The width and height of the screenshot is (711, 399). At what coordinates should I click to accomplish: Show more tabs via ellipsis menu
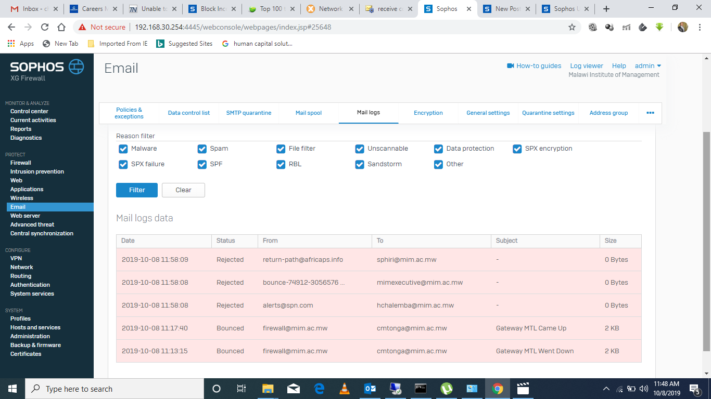point(650,113)
